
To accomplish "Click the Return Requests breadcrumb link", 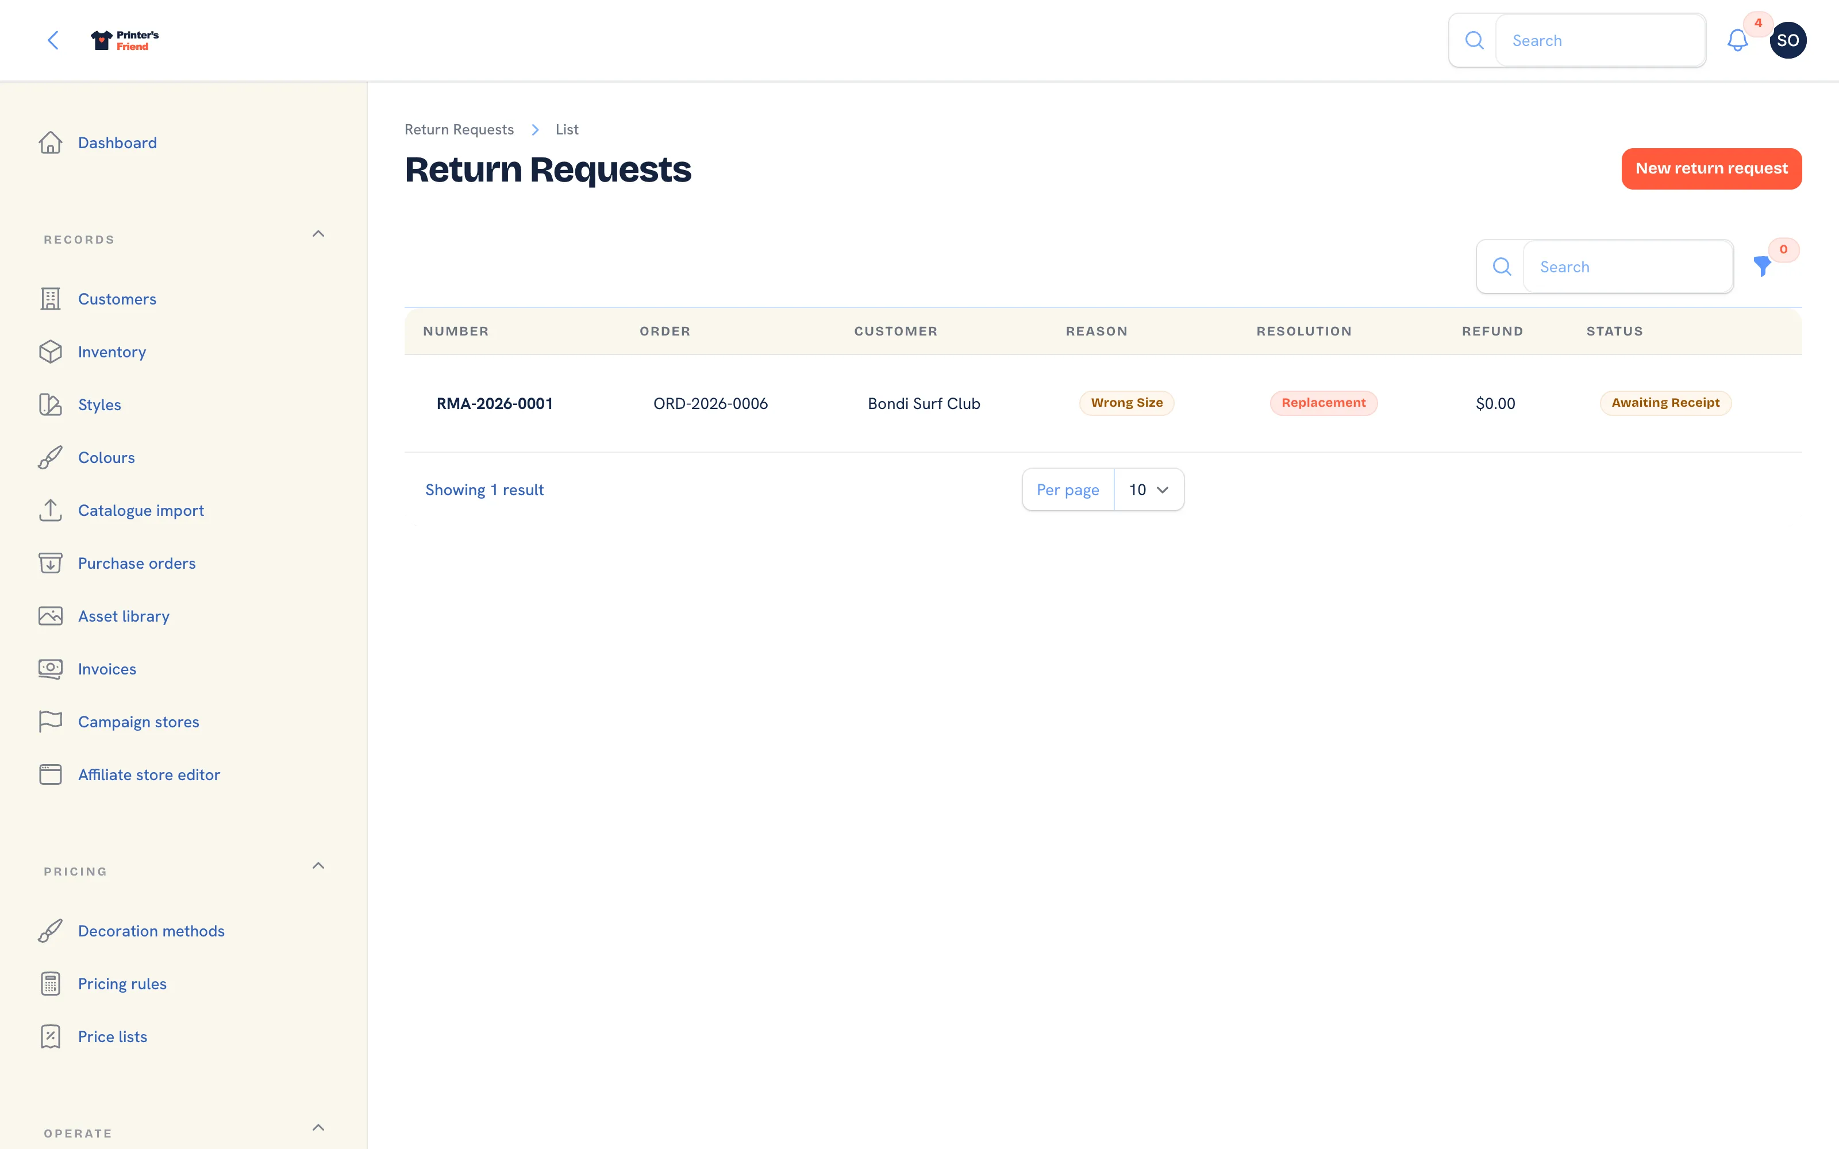I will coord(459,129).
